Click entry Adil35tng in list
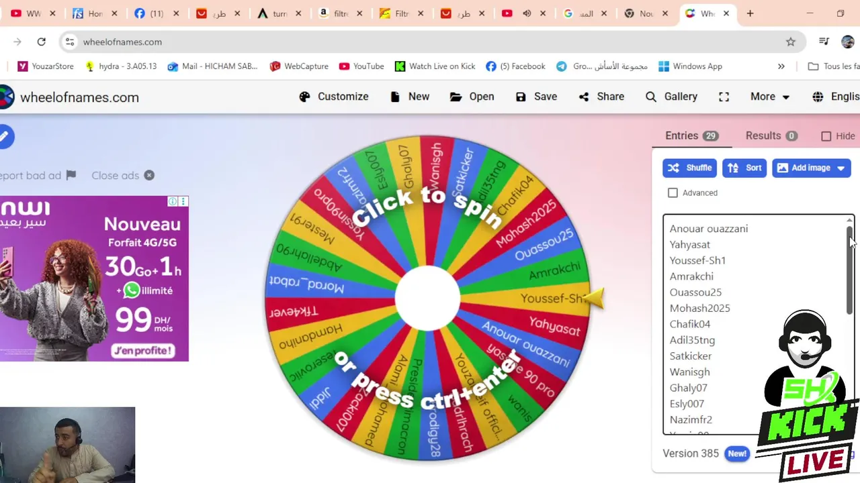This screenshot has height=483, width=860. pos(692,340)
